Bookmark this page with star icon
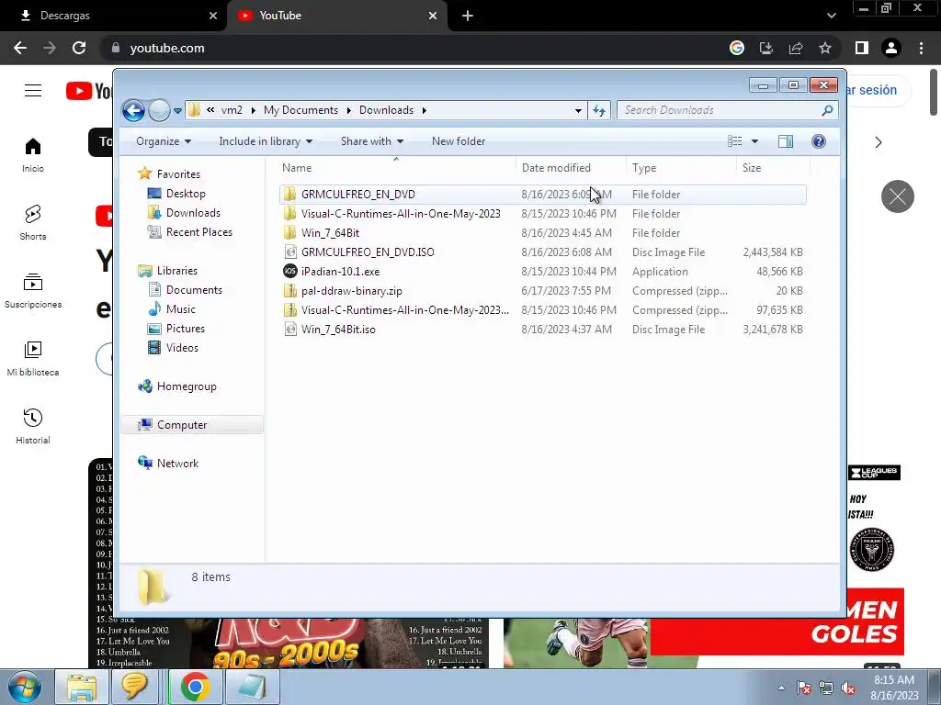This screenshot has height=705, width=941. [825, 48]
